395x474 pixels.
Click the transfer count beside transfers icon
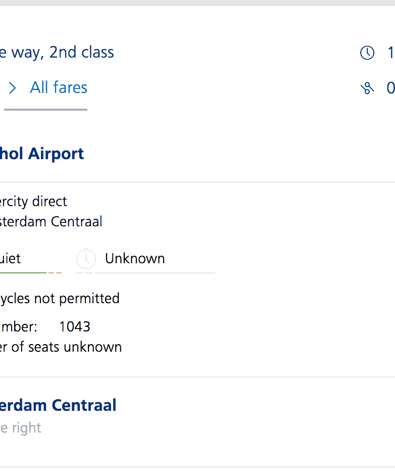[390, 88]
